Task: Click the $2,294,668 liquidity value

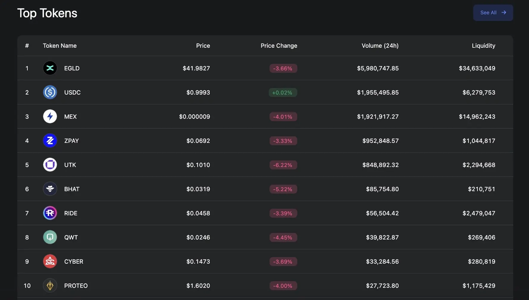Action: [479, 165]
